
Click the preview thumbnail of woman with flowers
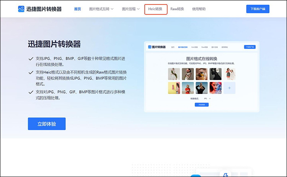[x=188, y=74]
